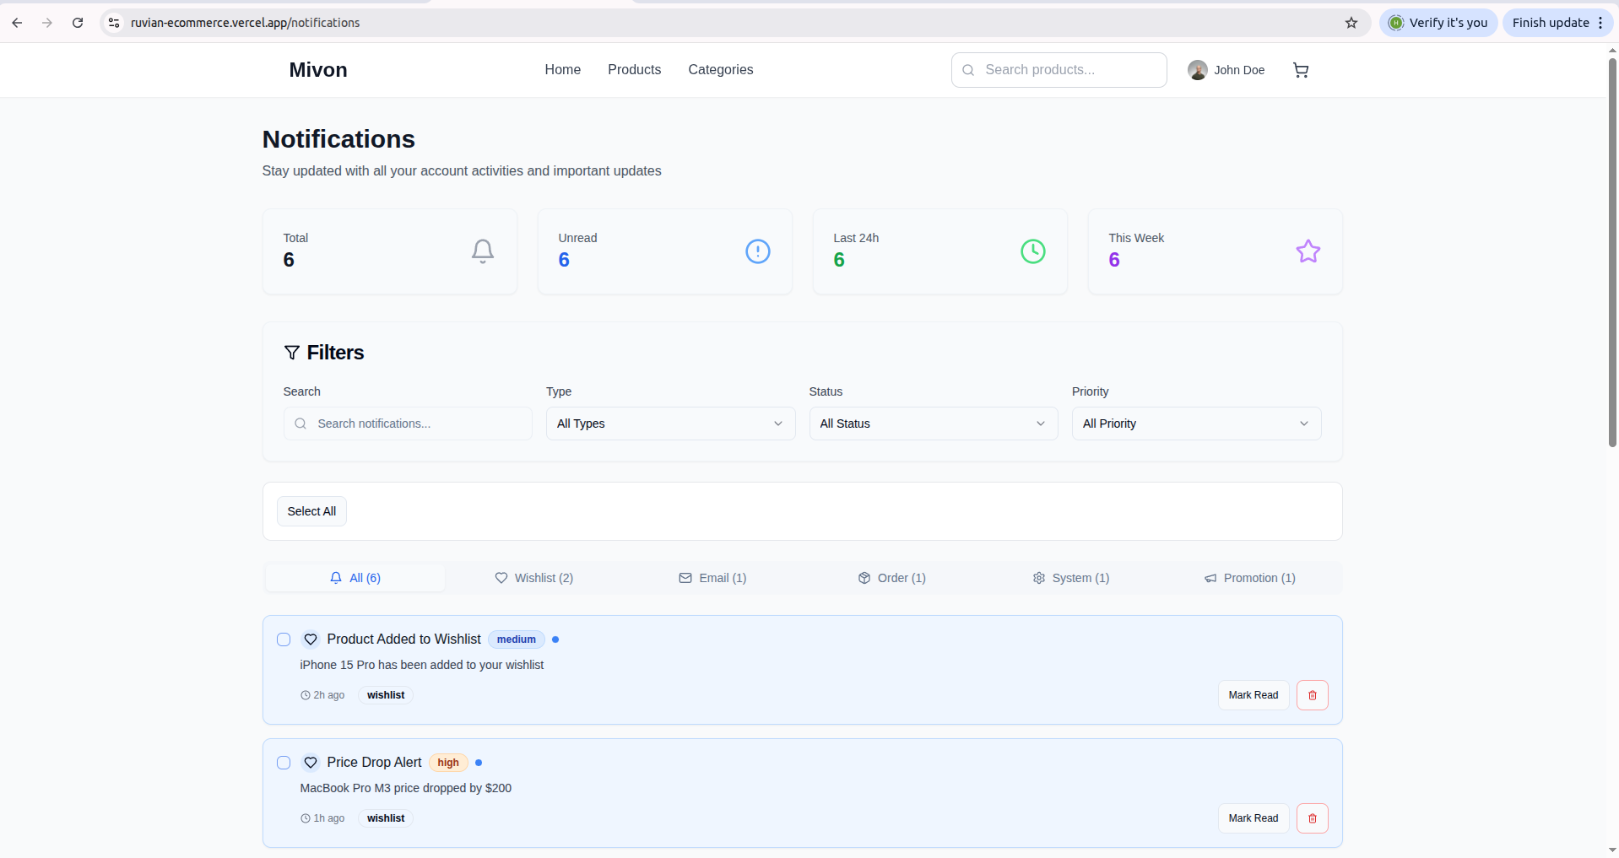
Task: Click heart icon of Price Drop Alert
Action: coord(311,763)
